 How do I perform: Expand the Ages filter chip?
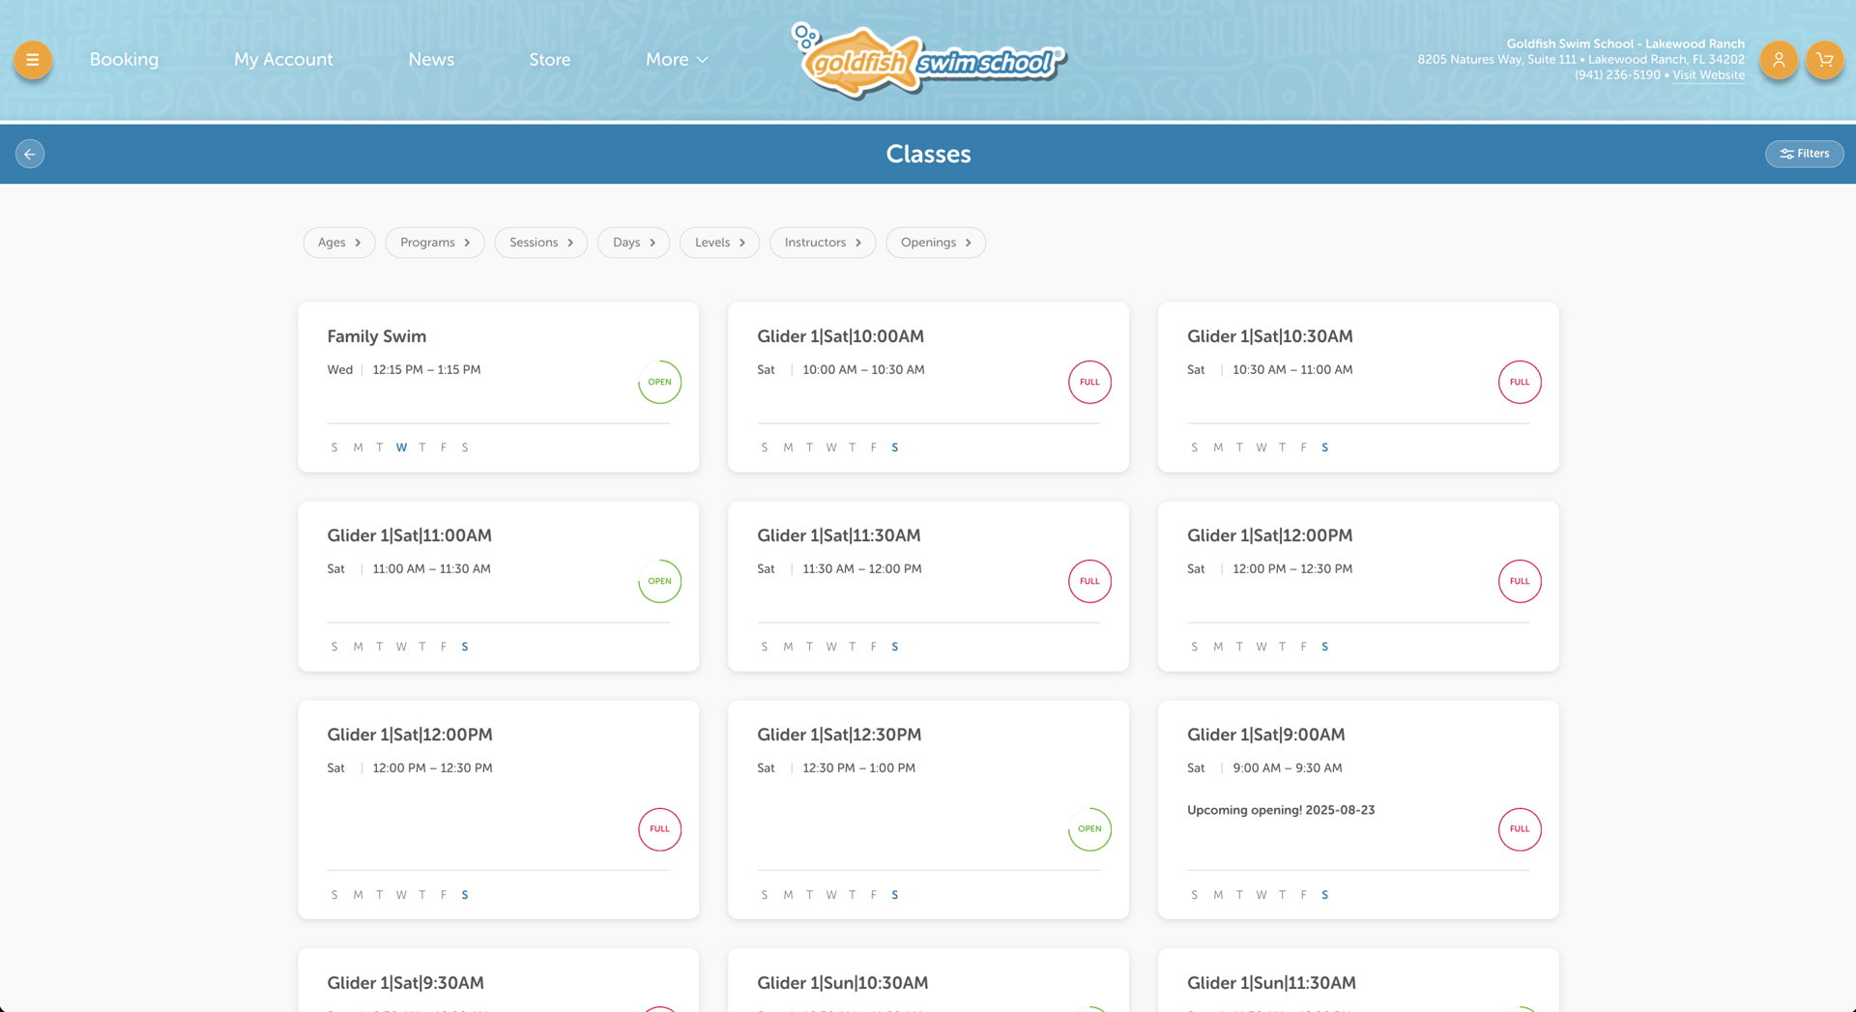coord(339,243)
